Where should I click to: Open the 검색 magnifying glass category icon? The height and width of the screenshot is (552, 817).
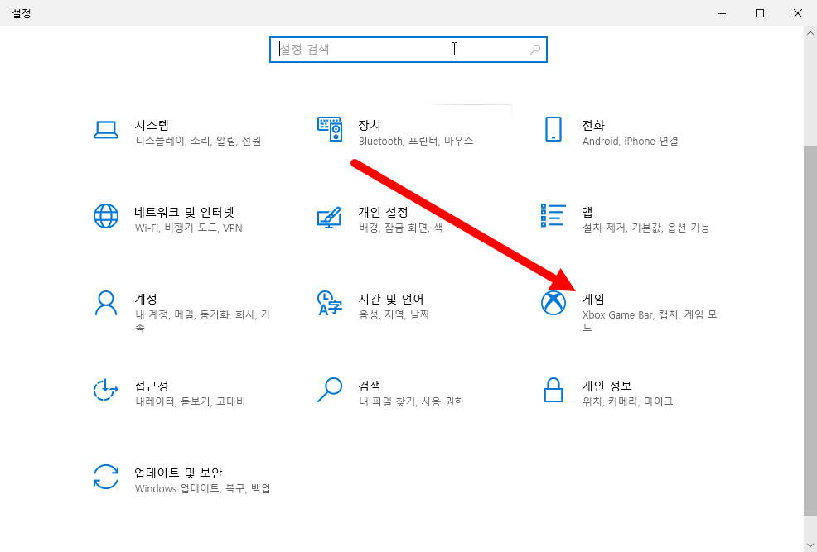coord(330,390)
